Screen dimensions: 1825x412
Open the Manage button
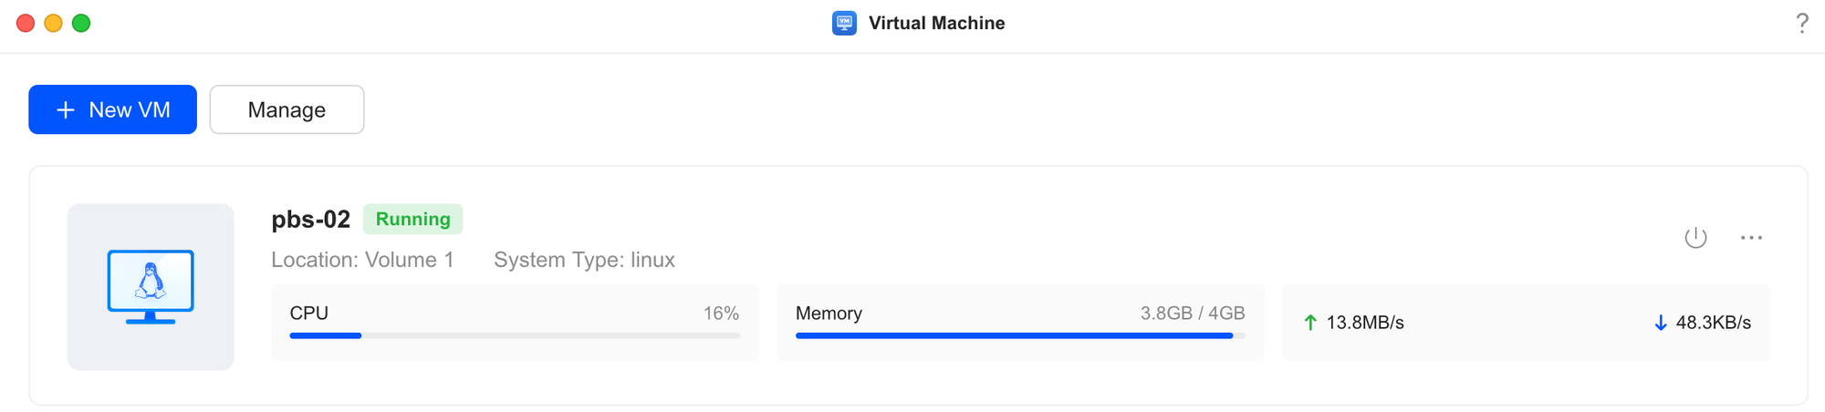(x=287, y=109)
